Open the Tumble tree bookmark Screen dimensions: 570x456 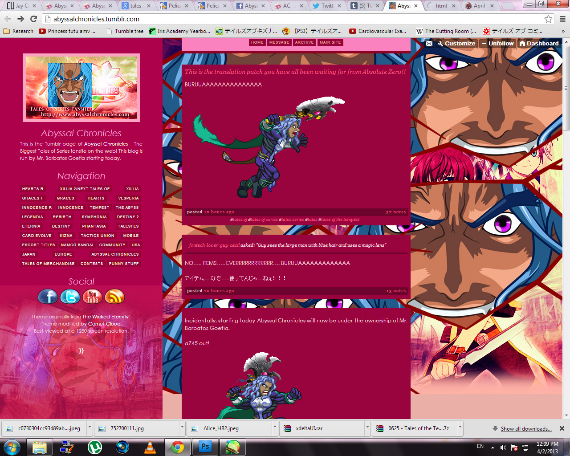coord(125,31)
